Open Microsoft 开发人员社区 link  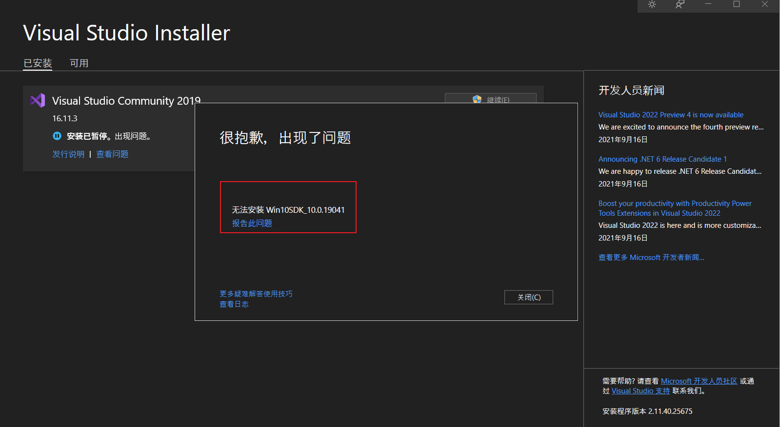(699, 381)
